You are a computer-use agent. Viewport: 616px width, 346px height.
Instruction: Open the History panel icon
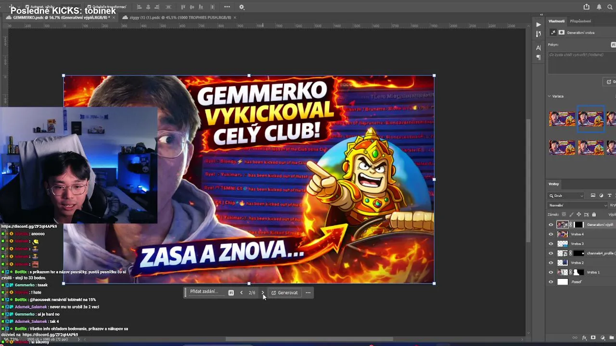pos(539,34)
